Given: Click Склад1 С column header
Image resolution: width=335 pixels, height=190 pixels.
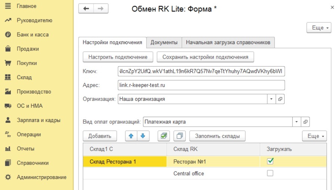Looking at the screenshot, I should 125,149.
